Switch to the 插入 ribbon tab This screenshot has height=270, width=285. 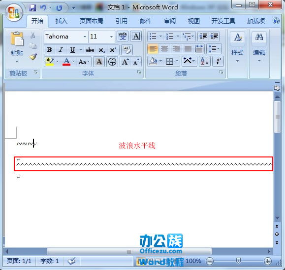(x=61, y=21)
